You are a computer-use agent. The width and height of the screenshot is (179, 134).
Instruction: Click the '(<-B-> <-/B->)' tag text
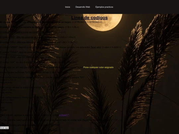point(72,27)
